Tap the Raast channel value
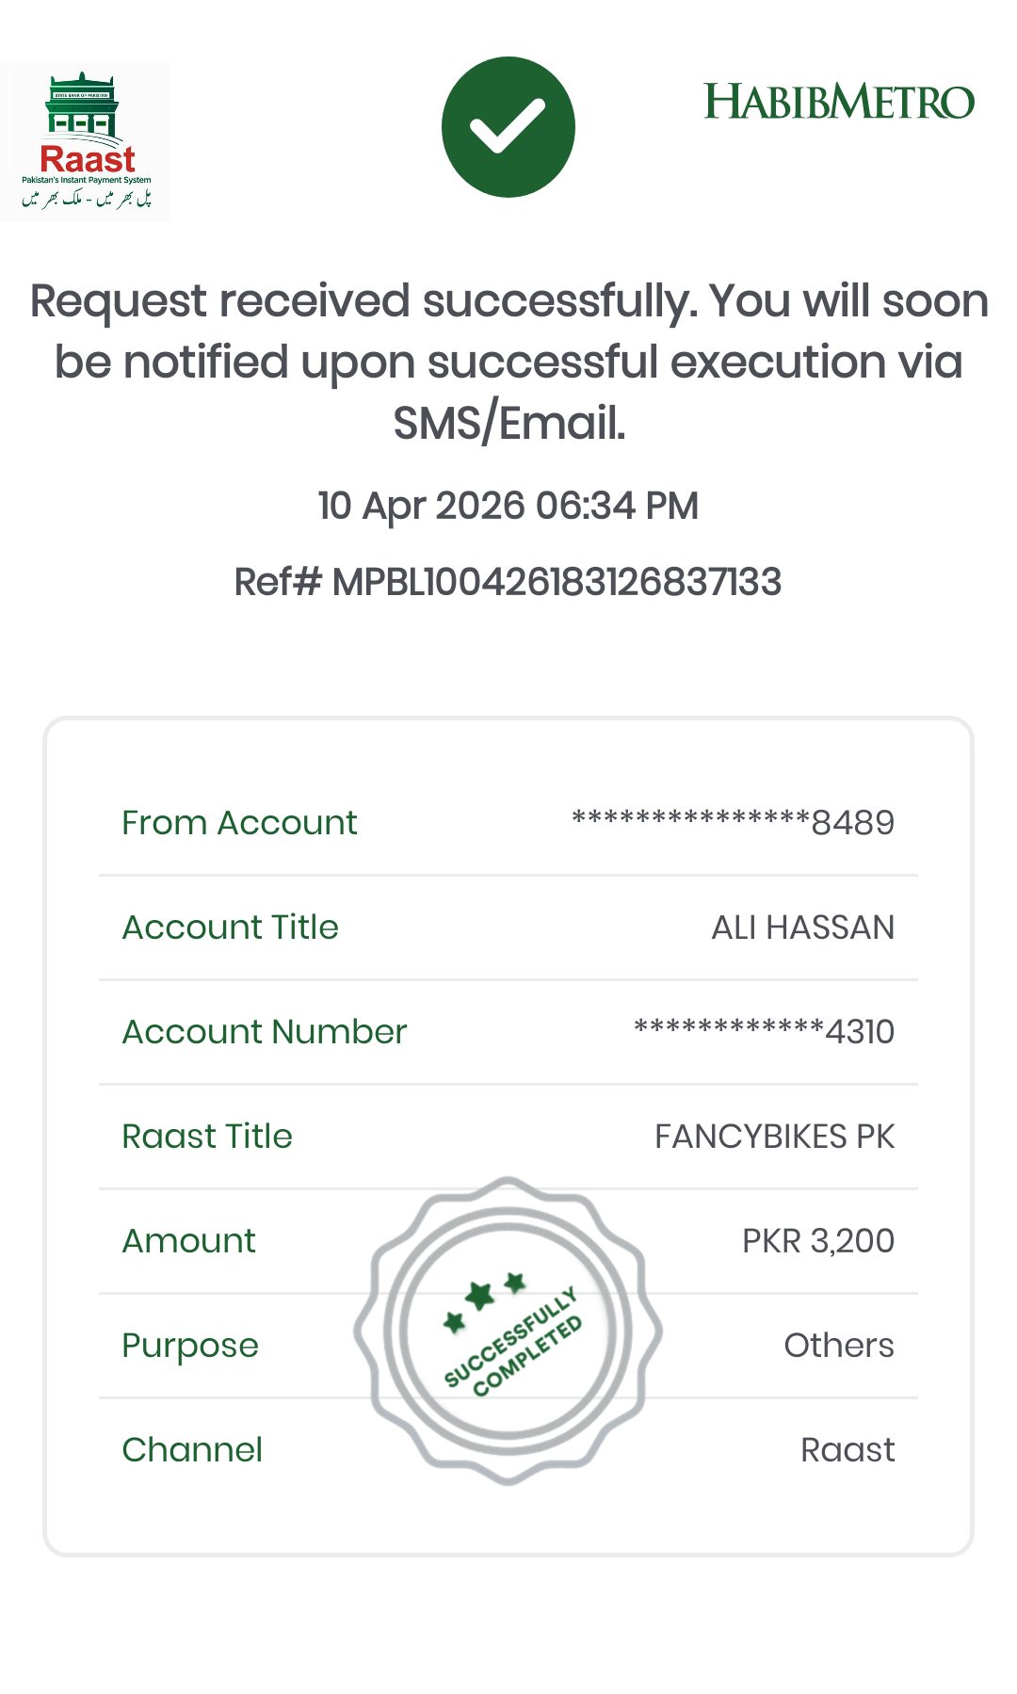The width and height of the screenshot is (1017, 1694). point(847,1450)
